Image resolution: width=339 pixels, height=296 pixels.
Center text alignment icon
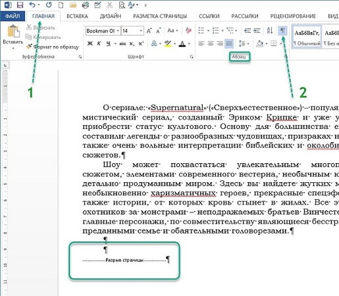point(211,43)
